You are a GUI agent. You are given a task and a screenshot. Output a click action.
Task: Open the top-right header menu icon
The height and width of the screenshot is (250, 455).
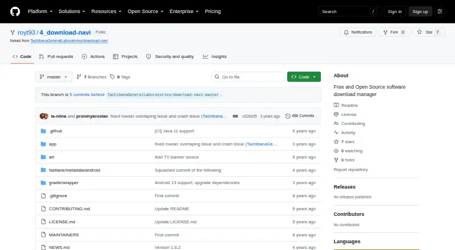[x=440, y=11]
